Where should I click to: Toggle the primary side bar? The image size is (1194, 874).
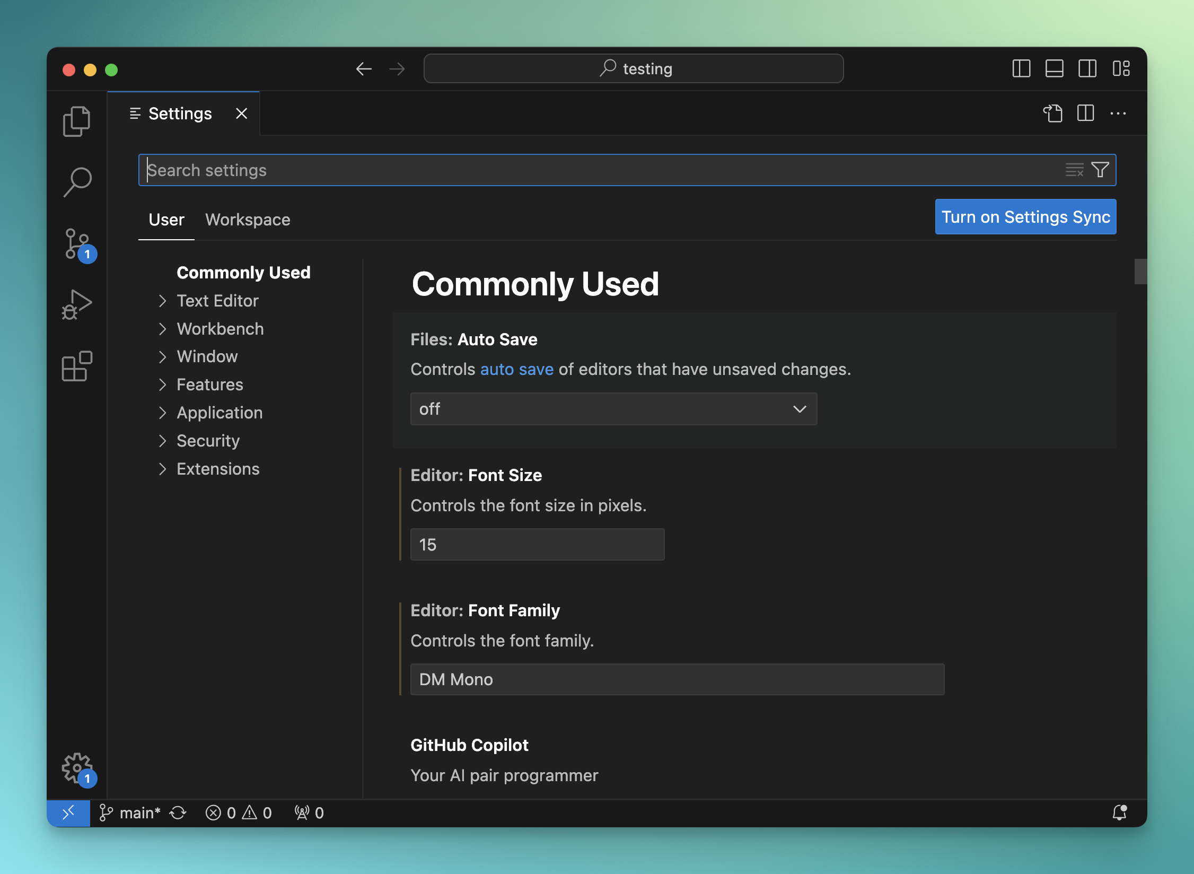coord(1021,68)
